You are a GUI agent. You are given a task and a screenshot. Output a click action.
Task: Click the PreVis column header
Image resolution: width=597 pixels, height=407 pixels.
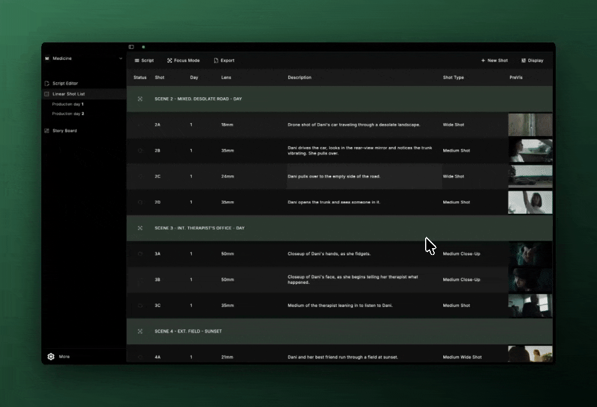coord(516,77)
